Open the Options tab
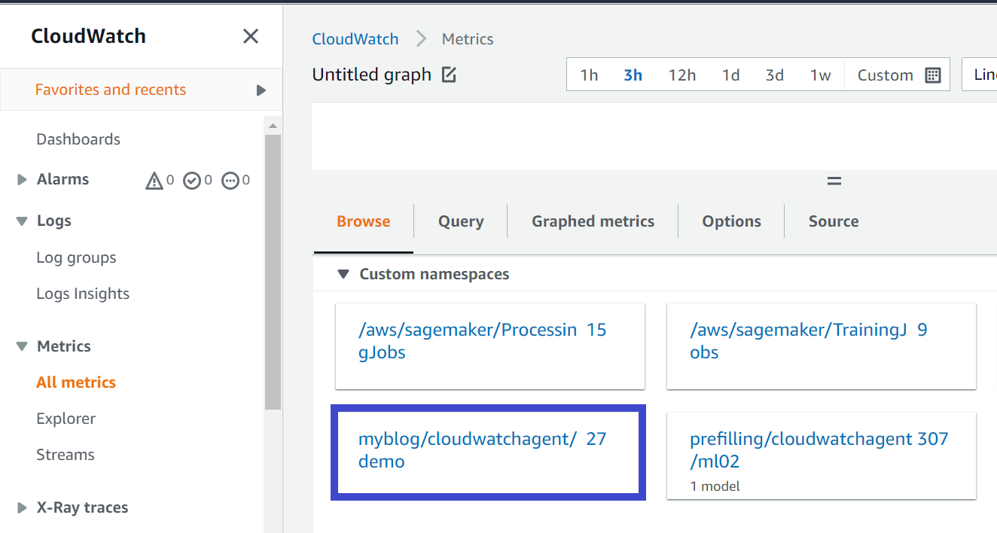The width and height of the screenshot is (997, 533). pos(732,221)
